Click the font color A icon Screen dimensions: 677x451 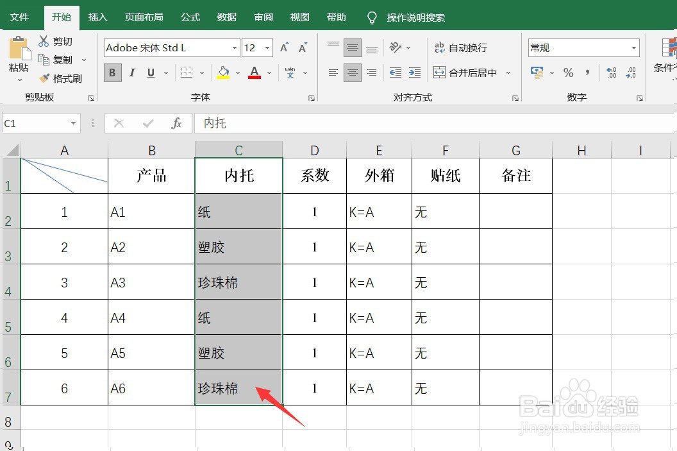(255, 72)
